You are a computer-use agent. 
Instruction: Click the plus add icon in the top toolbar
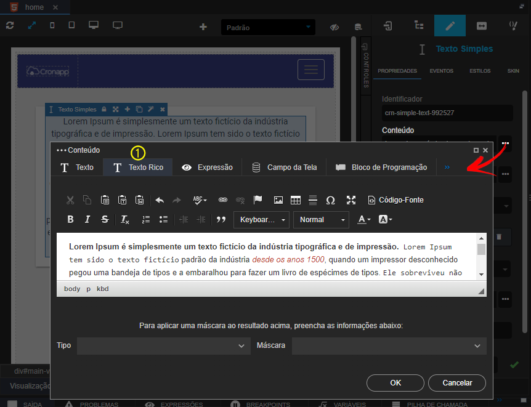pos(203,26)
